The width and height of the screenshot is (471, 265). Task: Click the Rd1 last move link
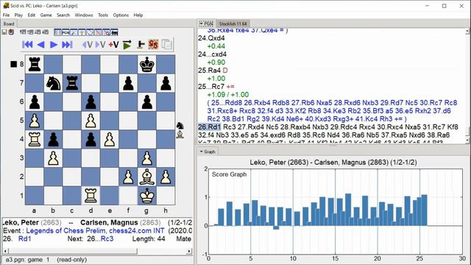24,239
